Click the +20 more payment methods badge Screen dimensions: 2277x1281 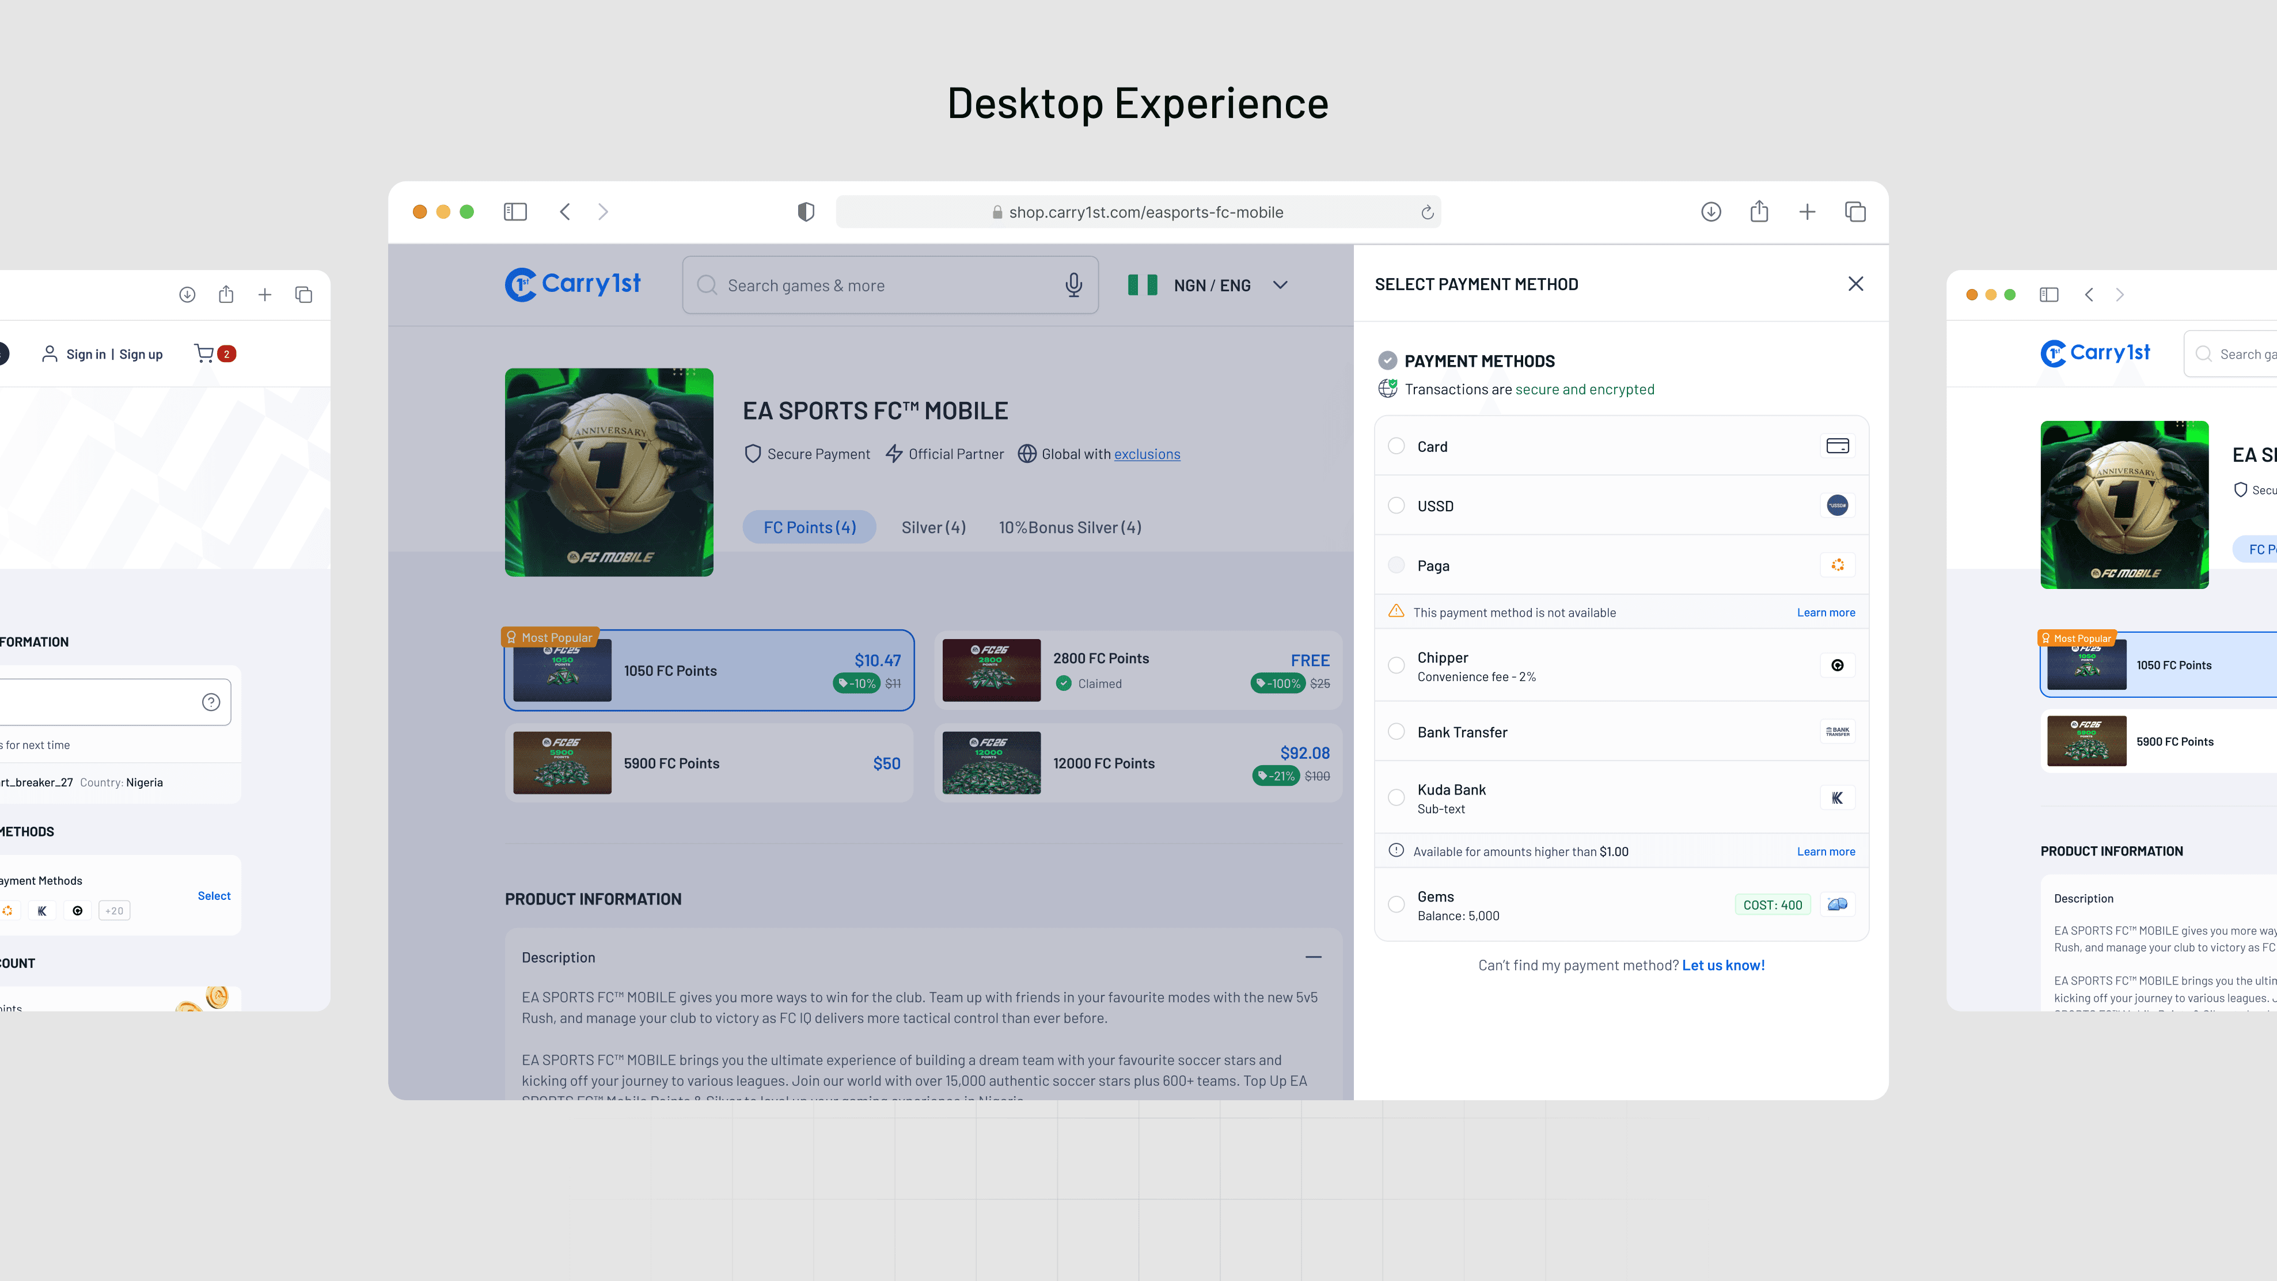pos(114,911)
